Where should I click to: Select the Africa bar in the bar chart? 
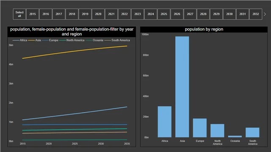coord(165,122)
